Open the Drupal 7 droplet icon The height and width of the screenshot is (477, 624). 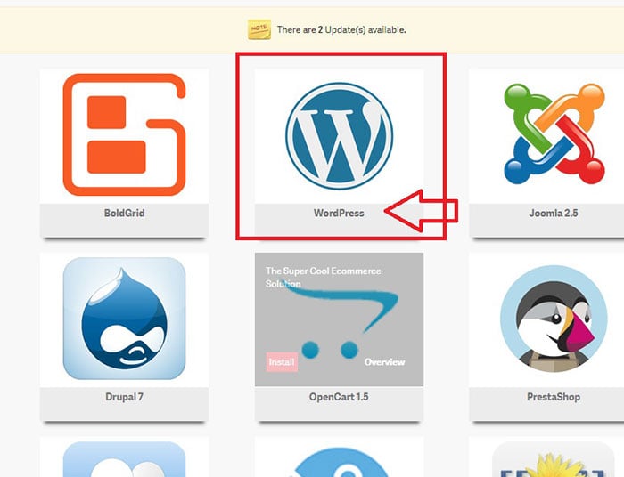pos(124,319)
